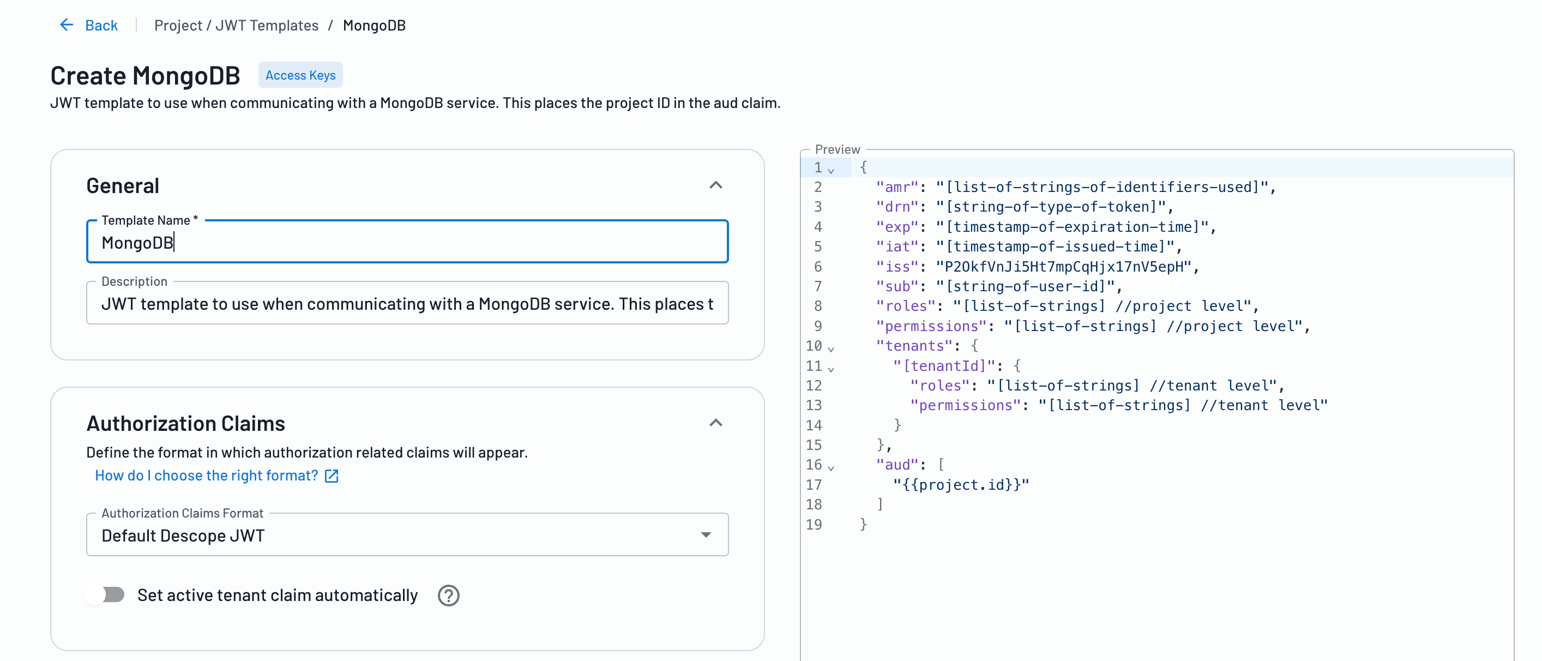Fold the aud array at line 16
Screen dimensions: 1542x661
831,467
